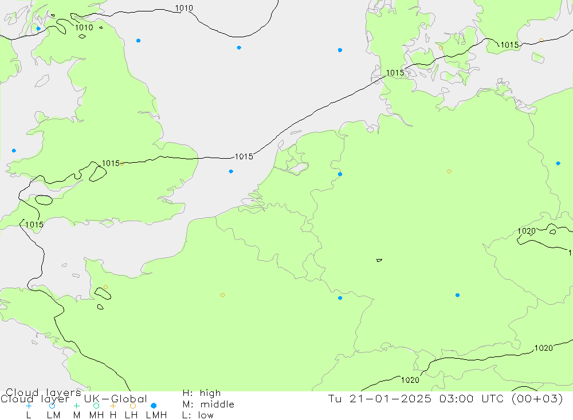Select the blue dot in western Scotland

(38, 29)
